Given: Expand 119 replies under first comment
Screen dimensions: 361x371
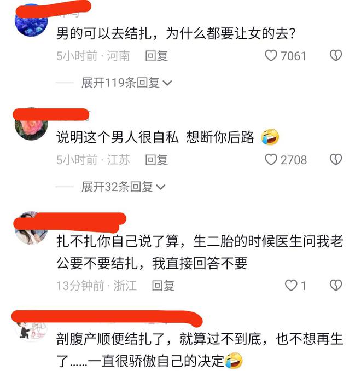Looking at the screenshot, I should click(x=126, y=83).
